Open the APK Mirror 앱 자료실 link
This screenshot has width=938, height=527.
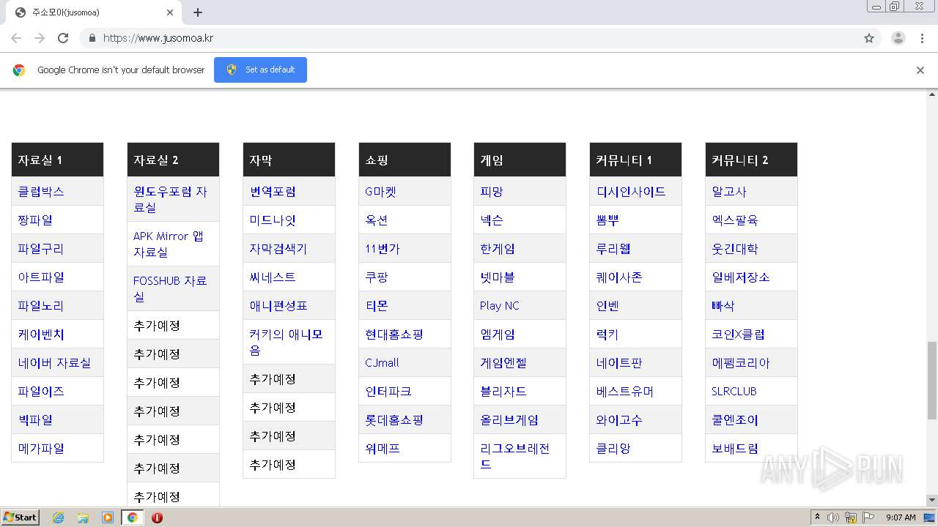pos(169,244)
